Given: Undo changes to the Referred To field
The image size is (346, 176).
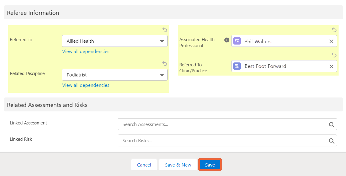Looking at the screenshot, I should [165, 30].
